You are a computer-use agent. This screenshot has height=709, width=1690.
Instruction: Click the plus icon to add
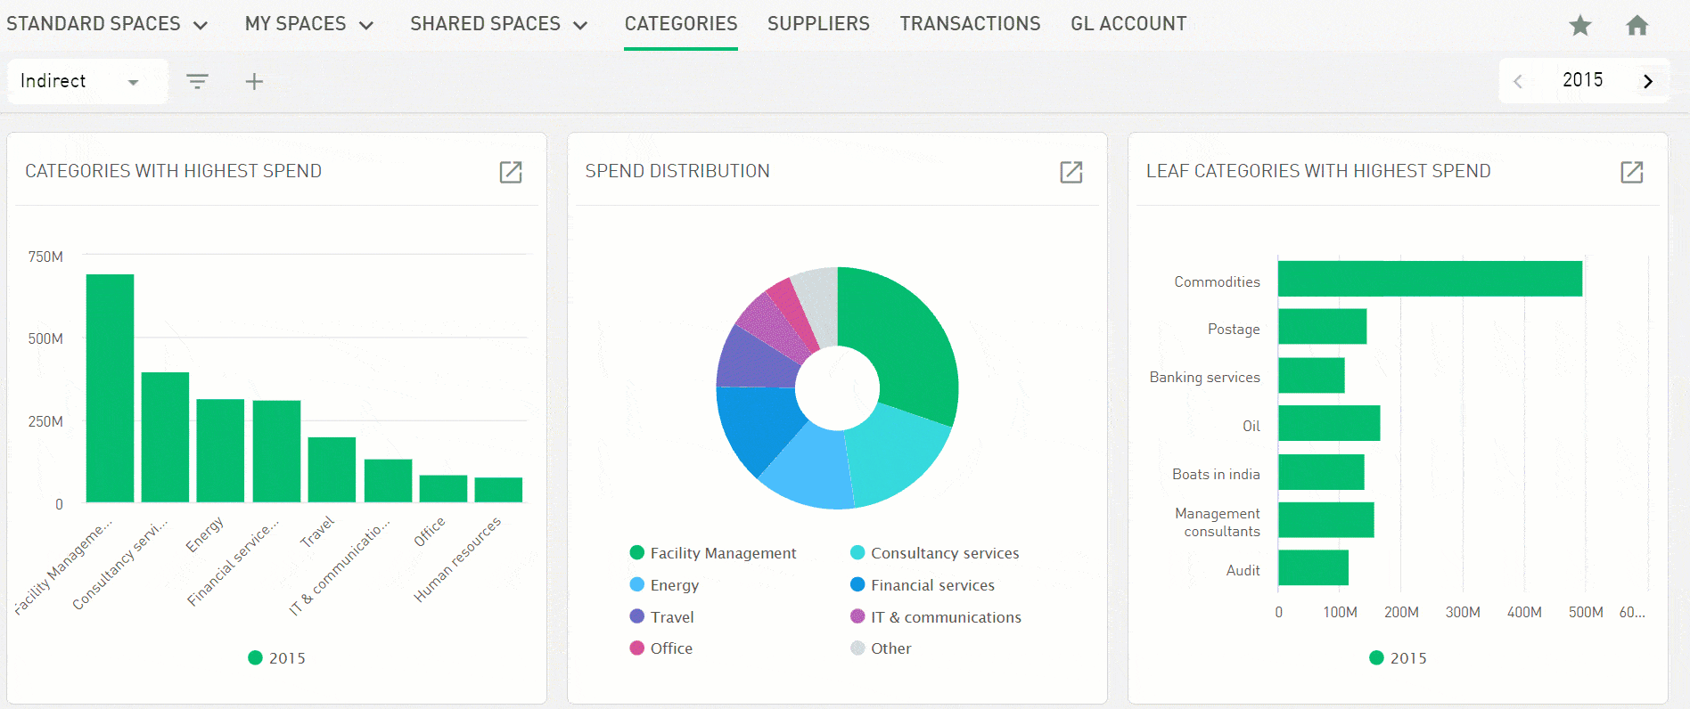(254, 82)
